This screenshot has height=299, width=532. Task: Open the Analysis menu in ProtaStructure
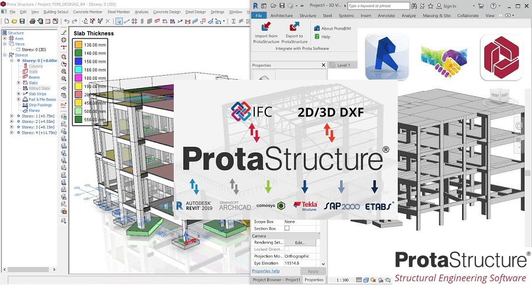141,12
